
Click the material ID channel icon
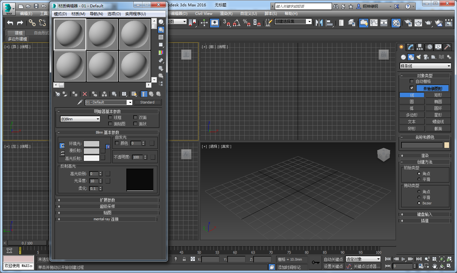point(124,94)
